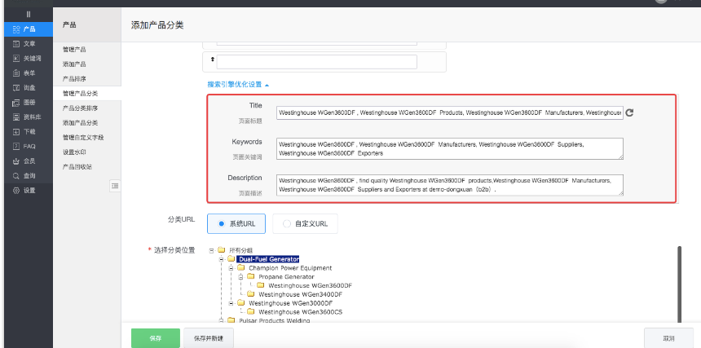Collapse the Propane Generator tree node
The height and width of the screenshot is (348, 701).
pyautogui.click(x=240, y=277)
